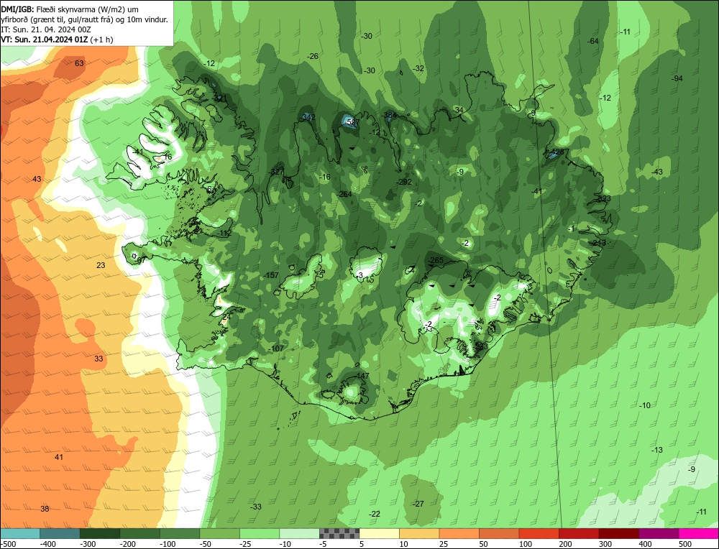Click the -500 legend label
719x549 pixels.
tap(8, 544)
